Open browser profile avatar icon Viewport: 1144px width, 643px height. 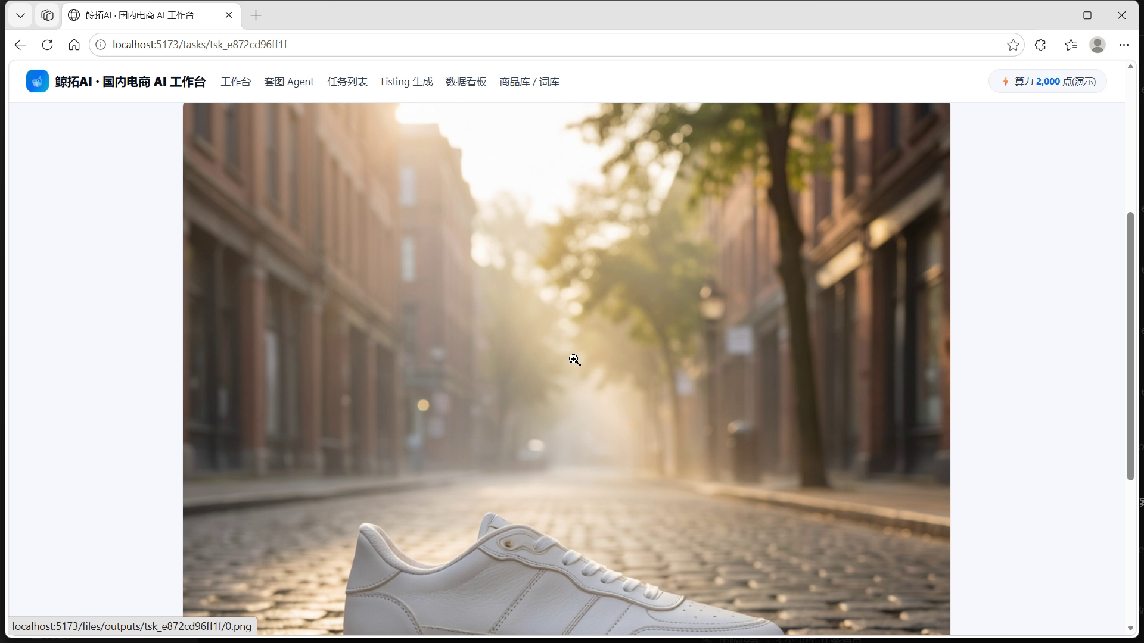tap(1098, 45)
